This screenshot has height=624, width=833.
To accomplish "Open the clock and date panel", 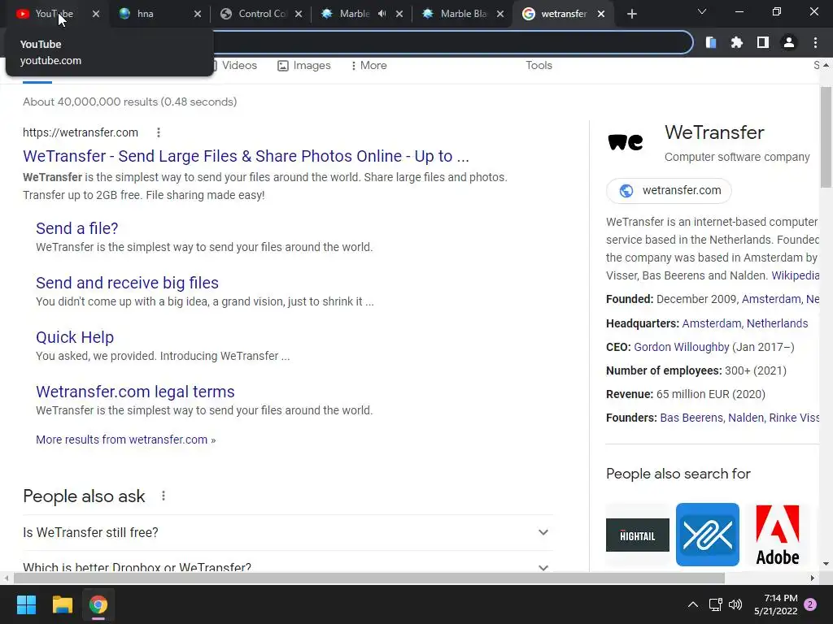I will (775, 604).
